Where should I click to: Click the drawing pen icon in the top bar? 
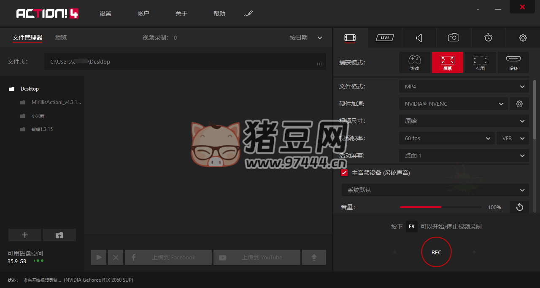tap(248, 14)
